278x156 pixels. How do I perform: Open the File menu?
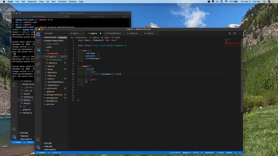coord(17,2)
